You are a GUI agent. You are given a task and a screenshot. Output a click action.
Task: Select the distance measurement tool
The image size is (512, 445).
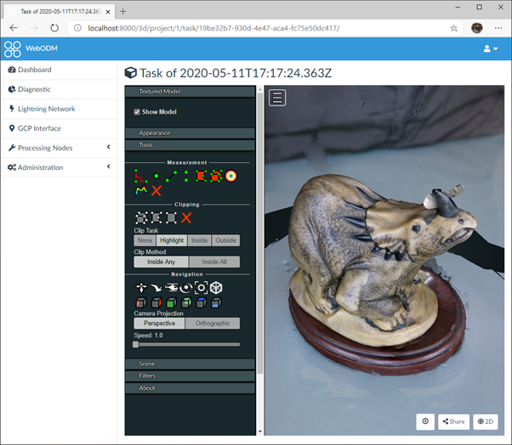click(x=170, y=177)
